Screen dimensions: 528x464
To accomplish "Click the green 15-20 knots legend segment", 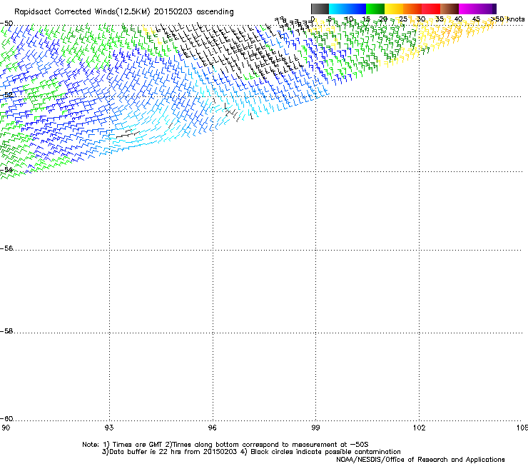I will pyautogui.click(x=375, y=9).
